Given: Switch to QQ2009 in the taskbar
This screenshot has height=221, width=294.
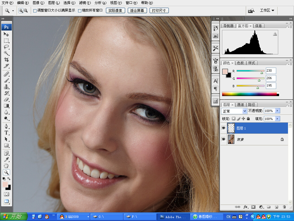Looking at the screenshot, I should pyautogui.click(x=73, y=217).
